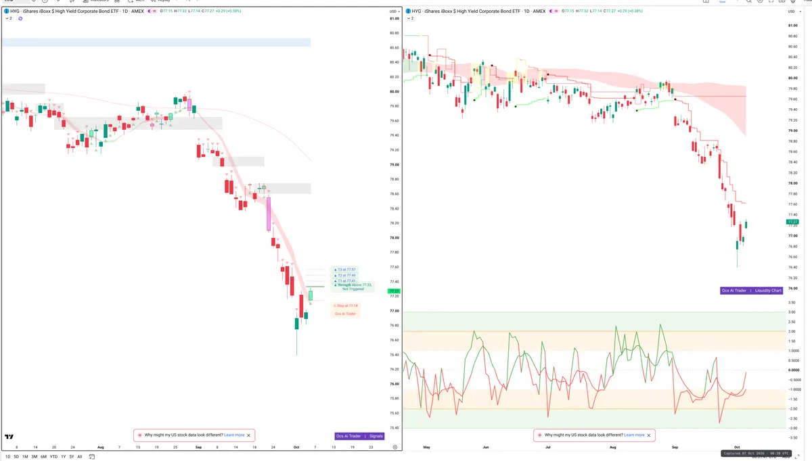The width and height of the screenshot is (812, 461).
Task: Click the Ocs Ai Trader Liquidity Chart badge
Action: tap(752, 290)
